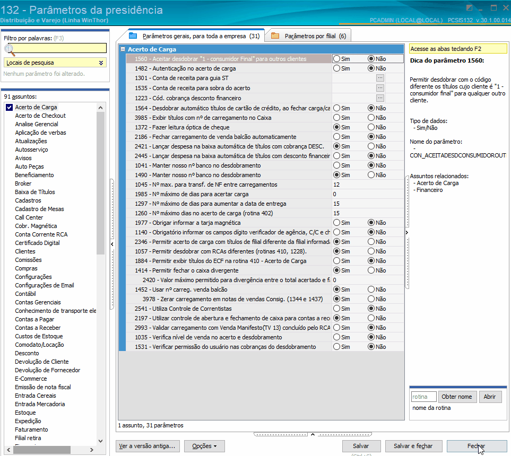The width and height of the screenshot is (511, 456).
Task: Select Não for 1452 Usar nº carreg. venda balcão
Action: tap(371, 290)
